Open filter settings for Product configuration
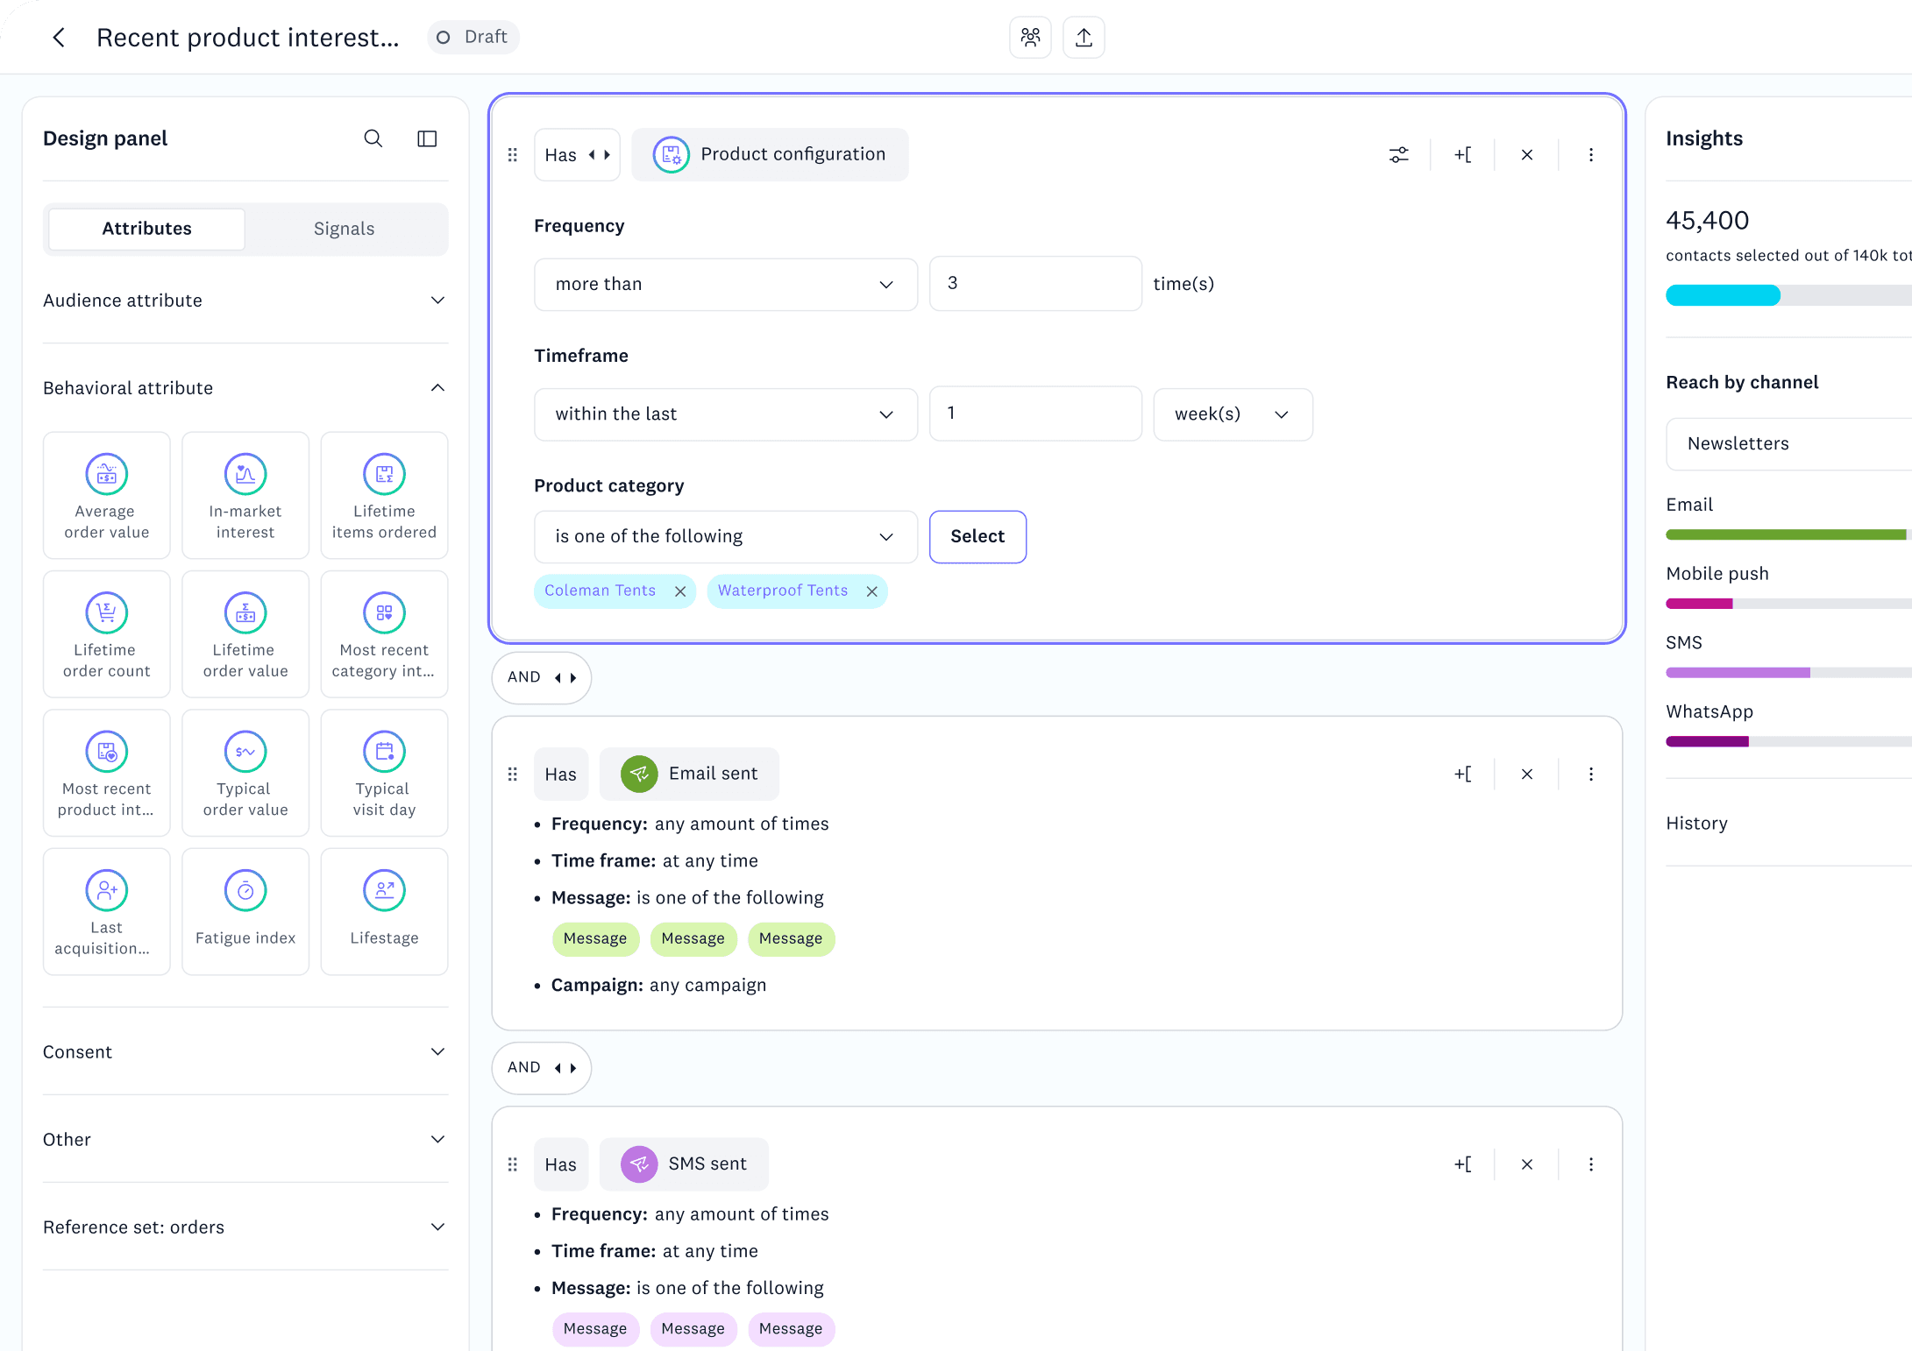The width and height of the screenshot is (1912, 1351). click(x=1399, y=155)
